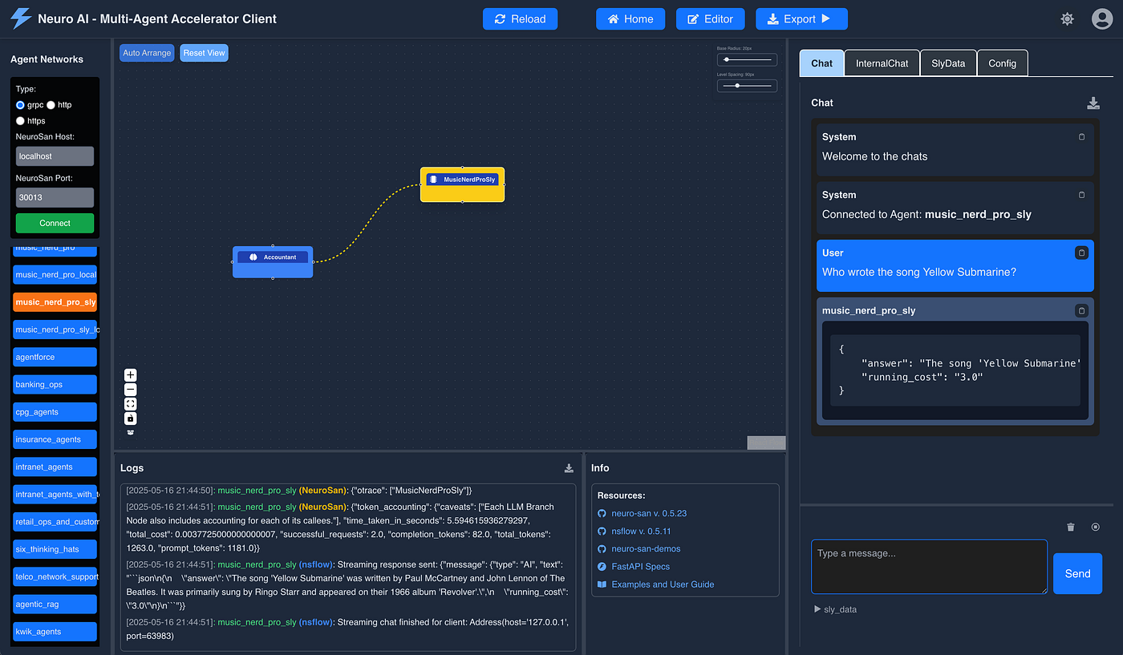Screen dimensions: 1123x655
Task: Select the insurance_agents network
Action: [55, 439]
